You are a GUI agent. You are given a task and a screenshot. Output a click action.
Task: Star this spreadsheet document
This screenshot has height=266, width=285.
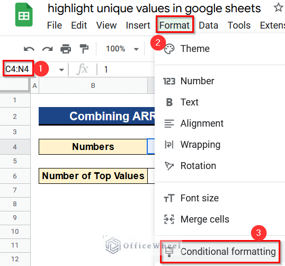coord(278,7)
